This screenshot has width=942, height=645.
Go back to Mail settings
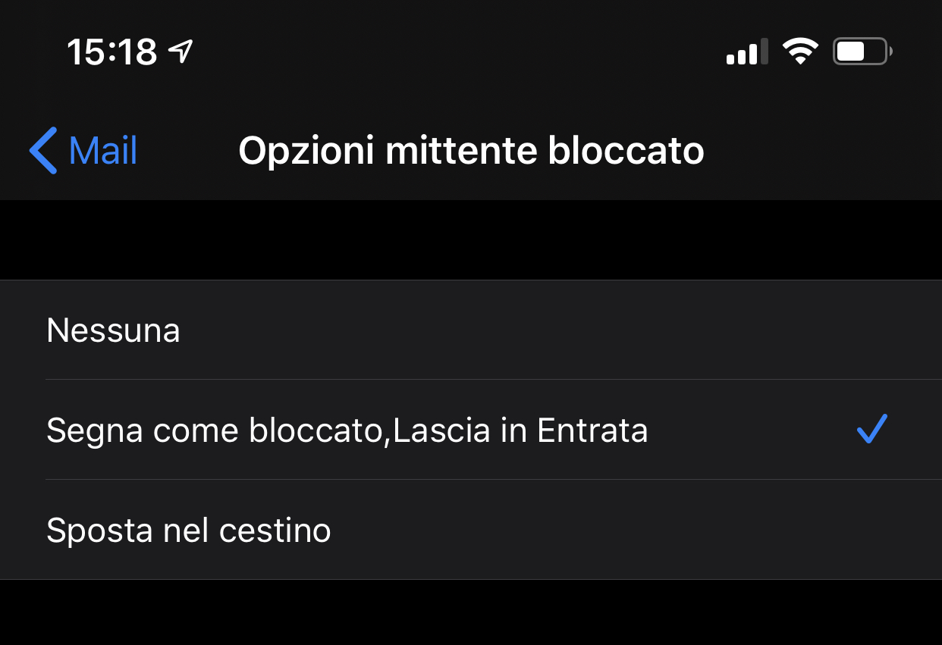click(83, 151)
